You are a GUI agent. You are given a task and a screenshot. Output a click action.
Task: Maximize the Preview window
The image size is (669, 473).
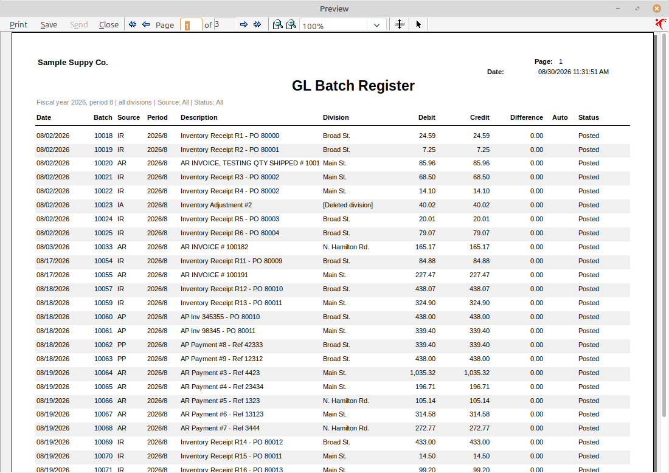click(x=637, y=9)
